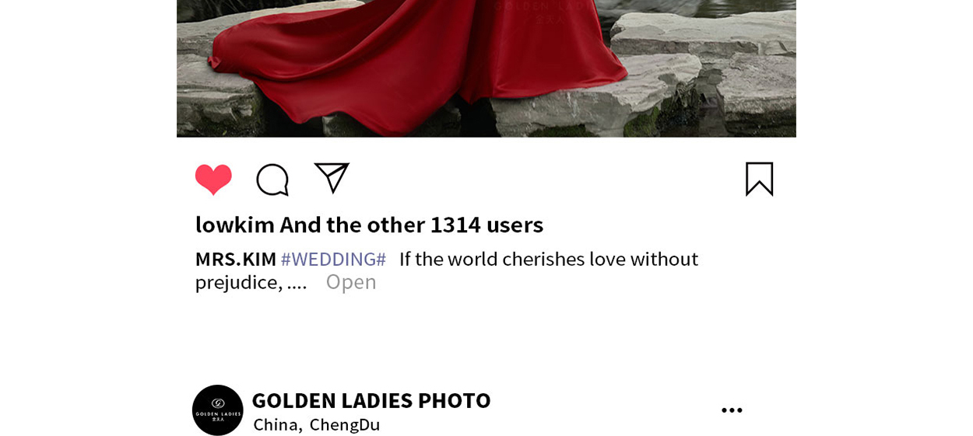Click the word users in the likes line
The image size is (973, 436).
click(x=515, y=225)
